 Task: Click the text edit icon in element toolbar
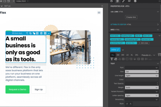[x=27, y=33]
